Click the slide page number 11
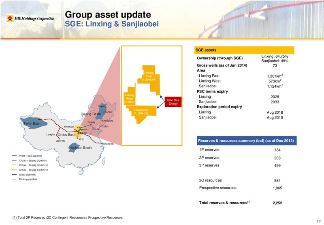This screenshot has height=225, width=324. [x=319, y=221]
